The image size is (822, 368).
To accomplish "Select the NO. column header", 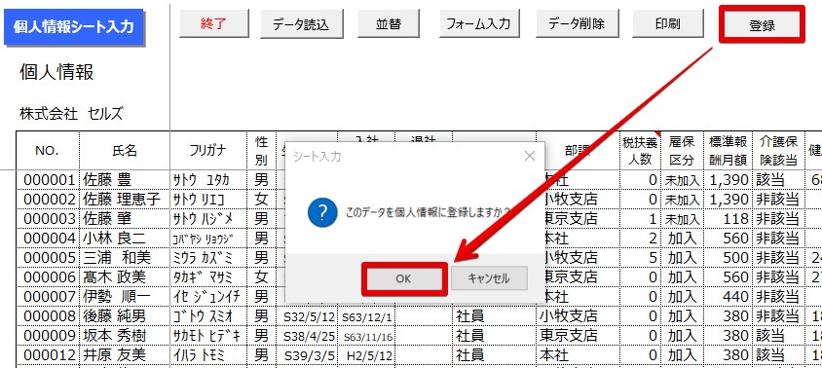I will click(x=48, y=151).
